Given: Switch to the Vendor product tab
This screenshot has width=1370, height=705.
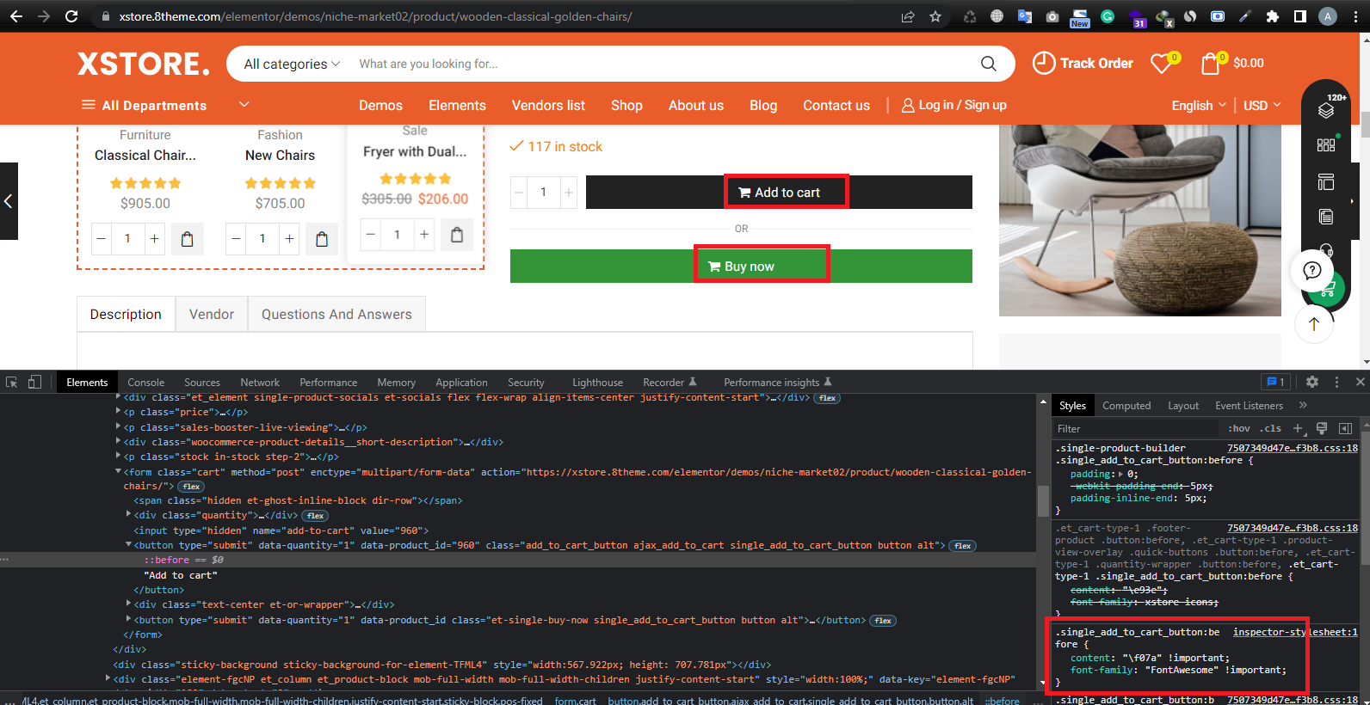Looking at the screenshot, I should pyautogui.click(x=212, y=314).
